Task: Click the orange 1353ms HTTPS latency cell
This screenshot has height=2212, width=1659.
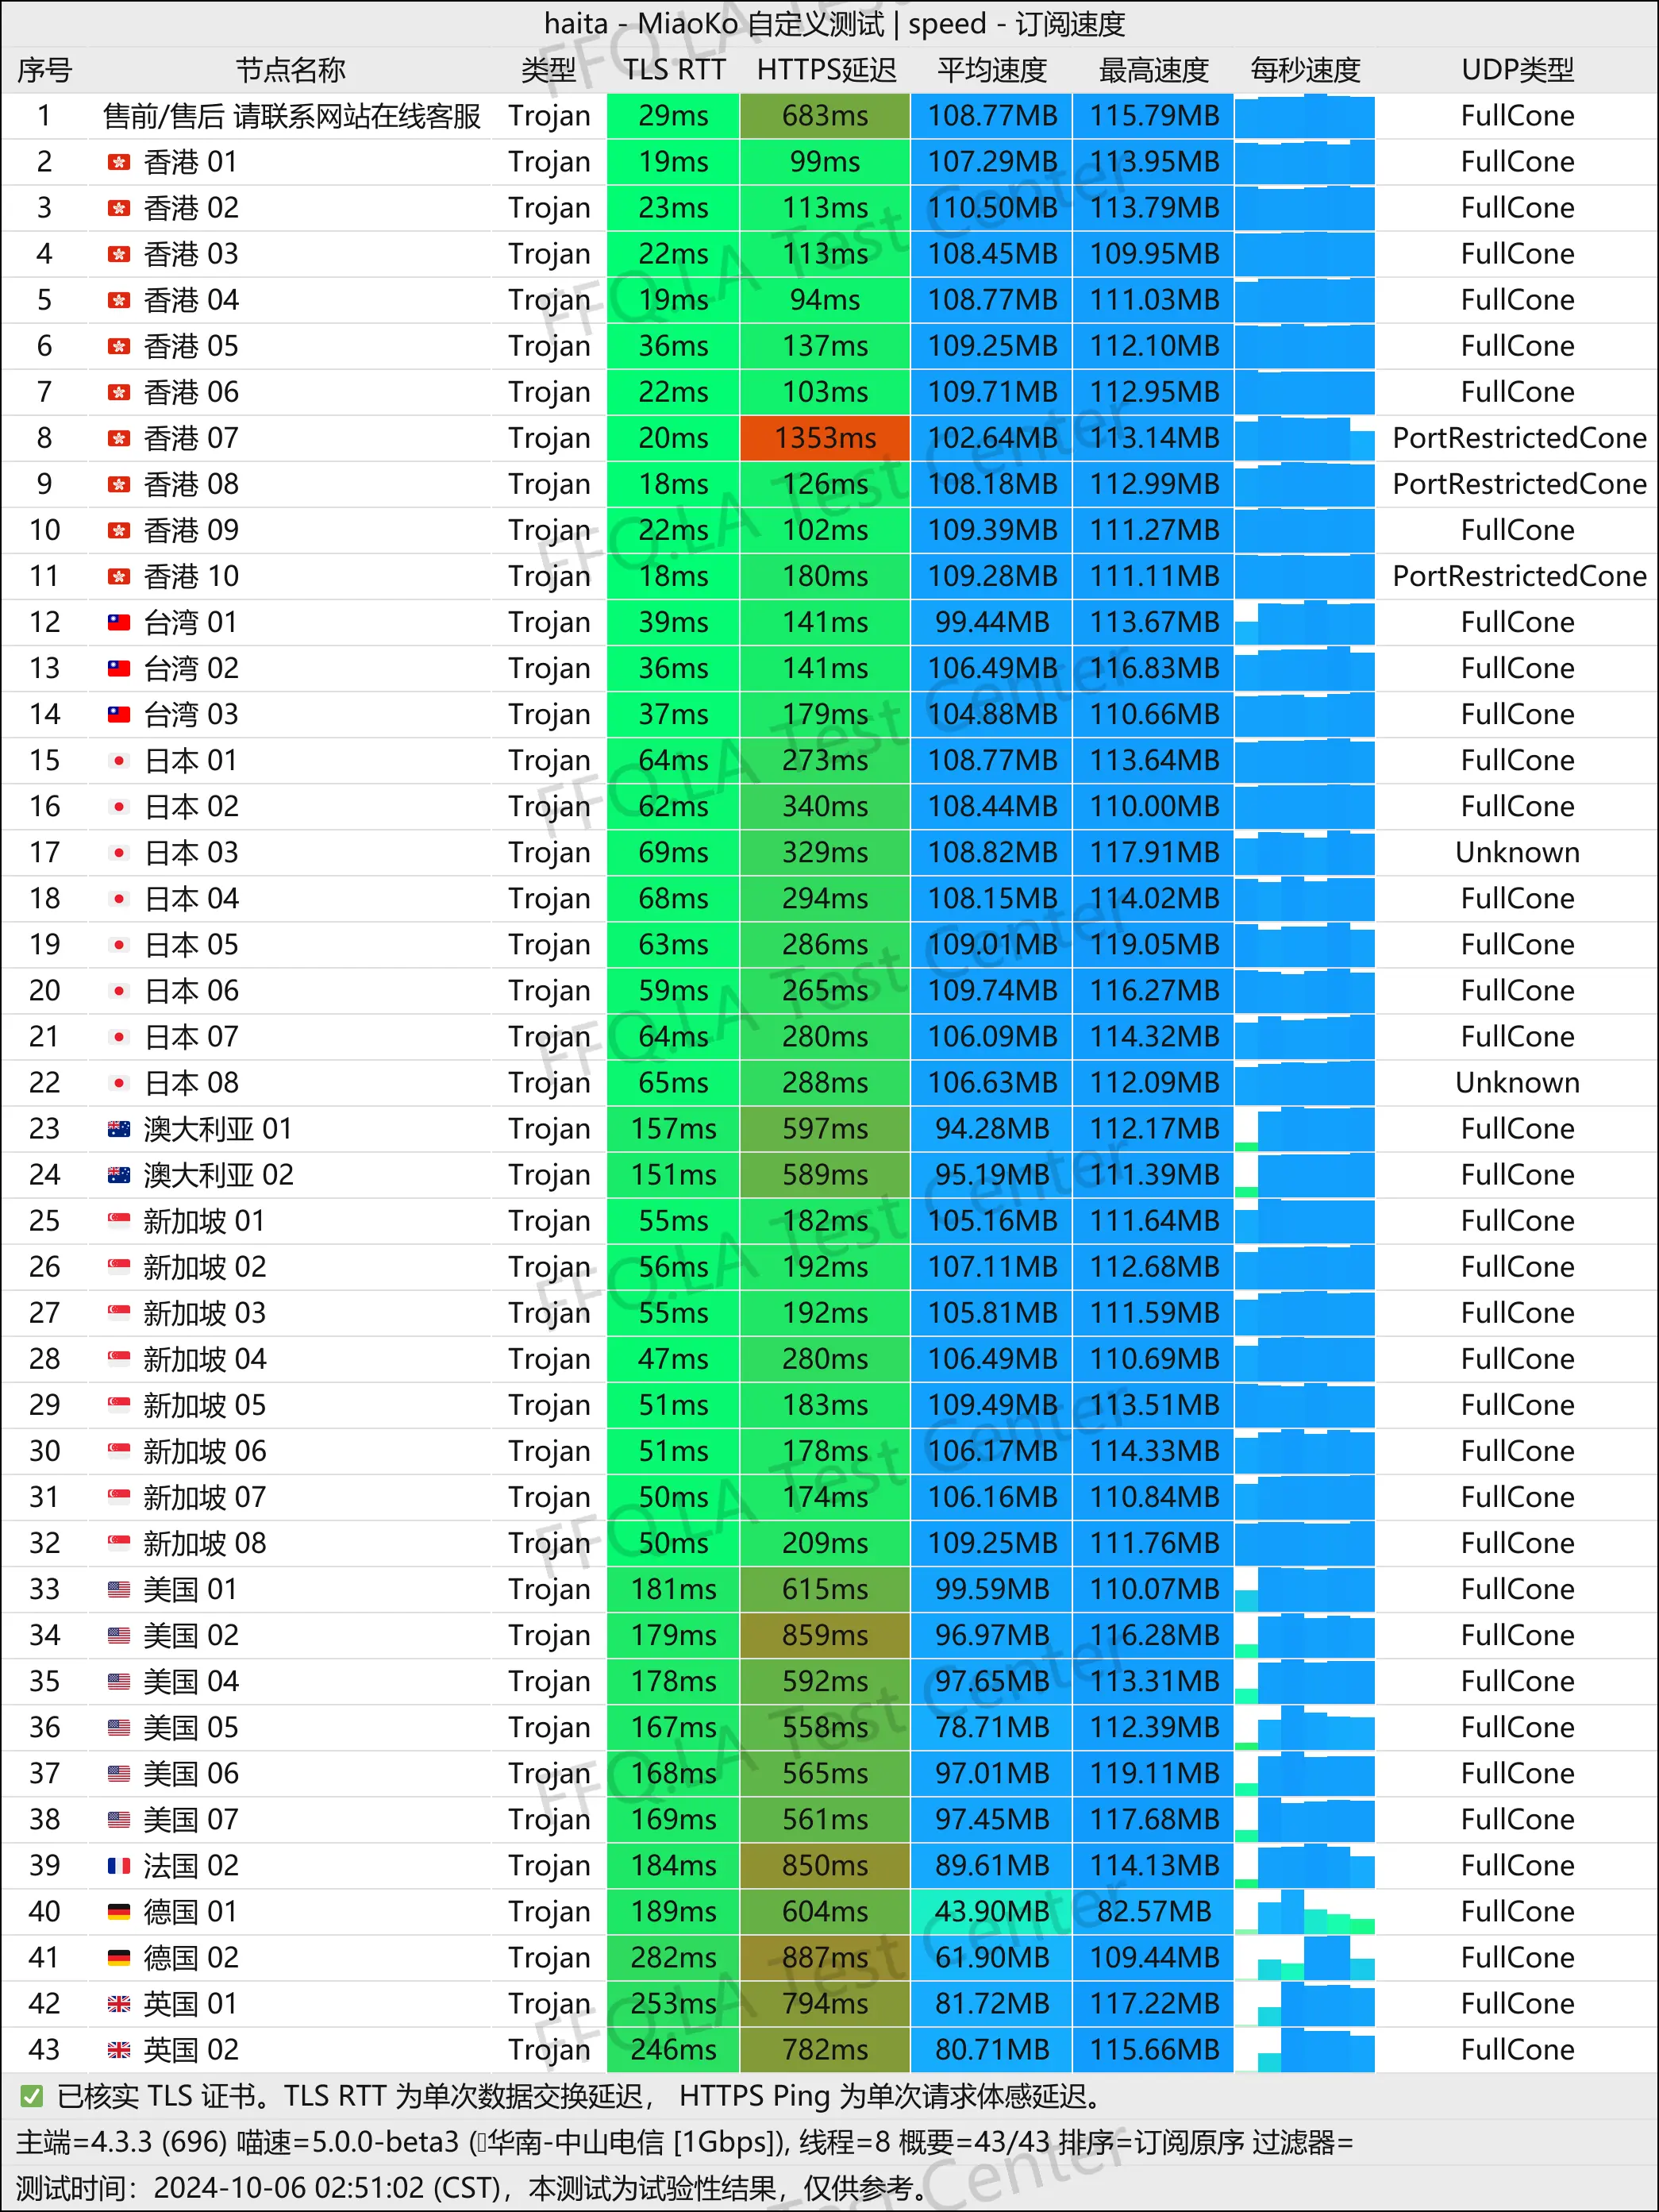Action: (825, 438)
